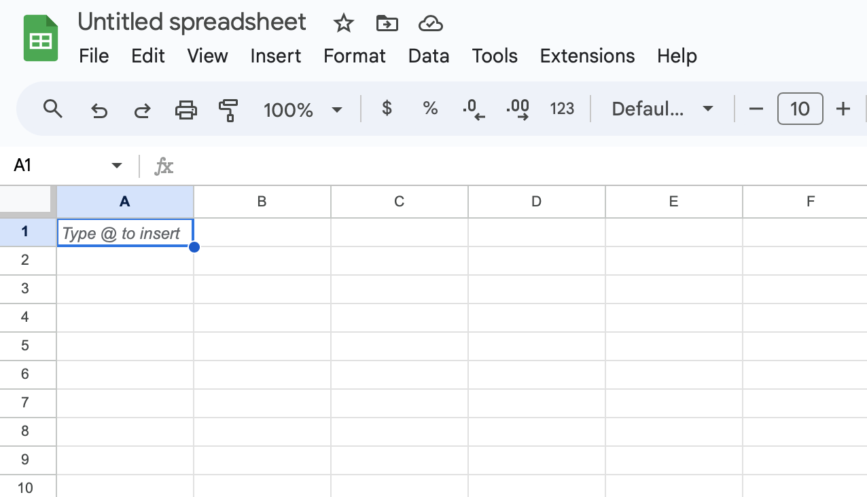Format value as percent
The height and width of the screenshot is (497, 867).
[x=430, y=109]
